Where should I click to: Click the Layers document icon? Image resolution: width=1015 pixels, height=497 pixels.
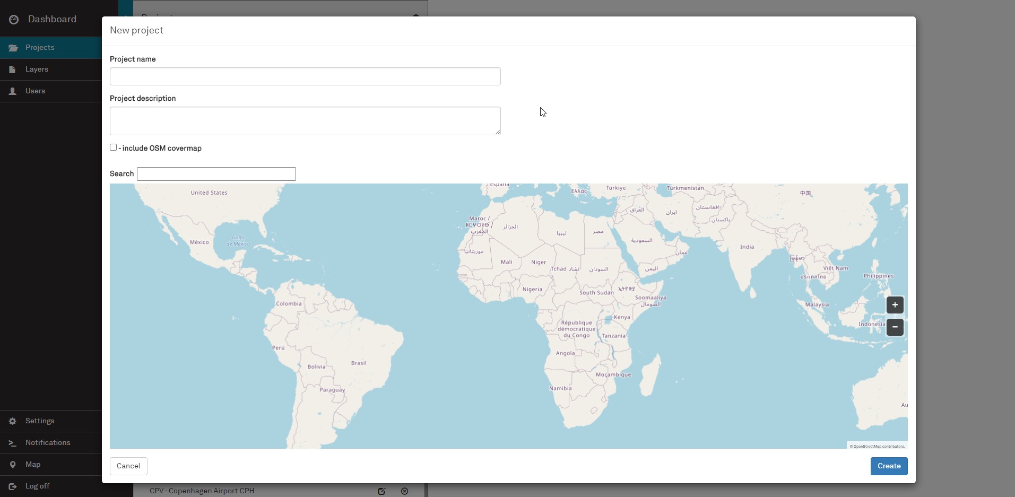(13, 69)
